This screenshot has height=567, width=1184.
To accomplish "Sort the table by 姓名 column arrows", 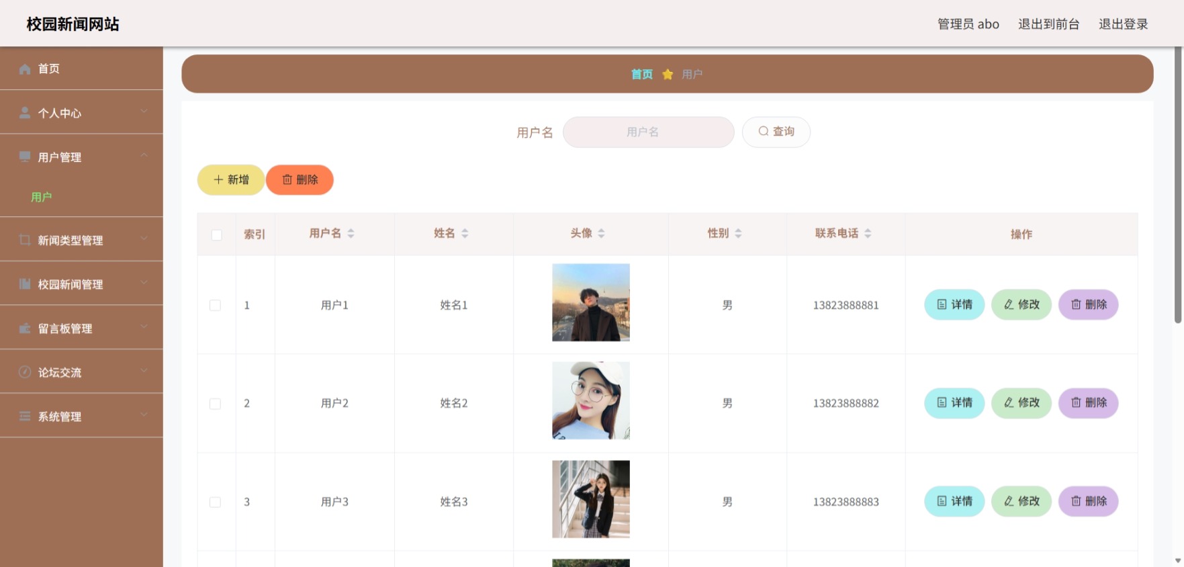I will click(x=465, y=233).
